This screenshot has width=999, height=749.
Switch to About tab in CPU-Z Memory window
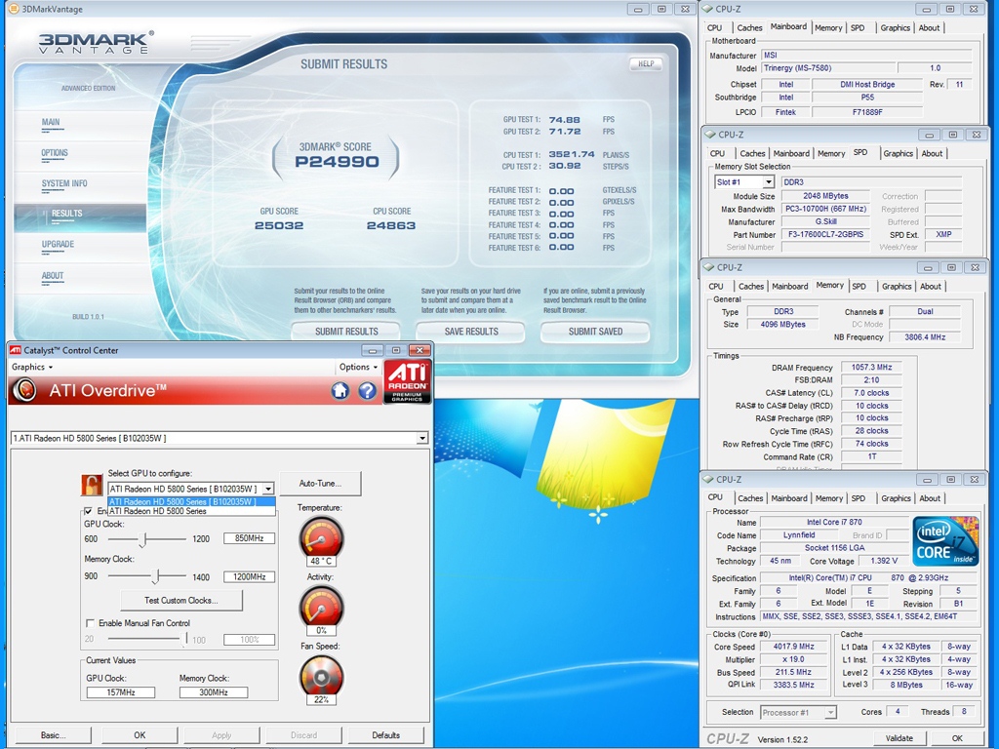930,286
